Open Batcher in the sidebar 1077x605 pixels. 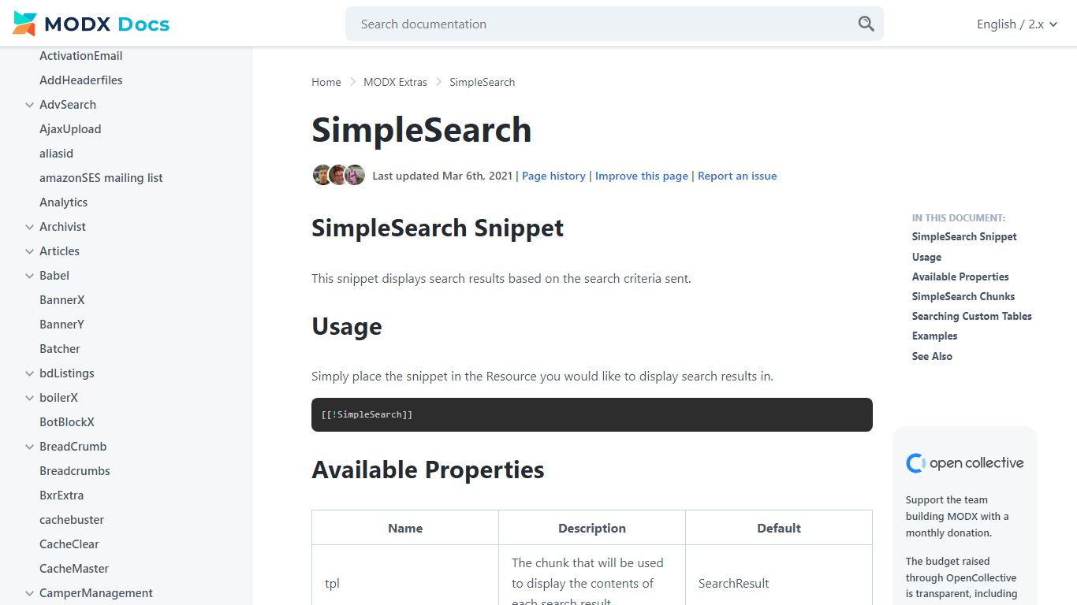(x=60, y=349)
